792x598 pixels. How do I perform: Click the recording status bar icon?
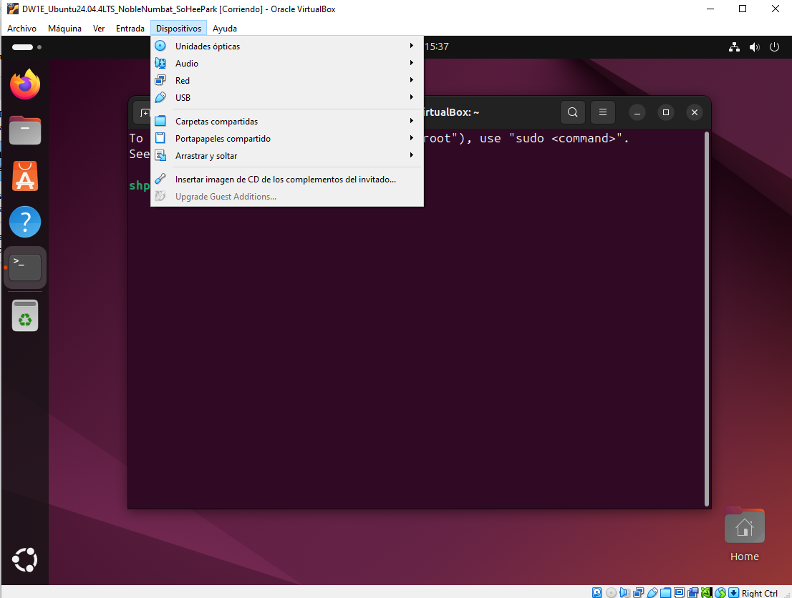(693, 592)
